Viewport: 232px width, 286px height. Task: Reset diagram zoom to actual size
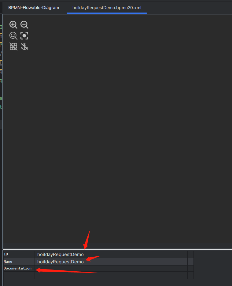coord(13,35)
